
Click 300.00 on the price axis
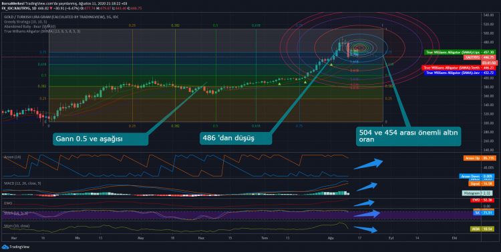click(x=489, y=123)
